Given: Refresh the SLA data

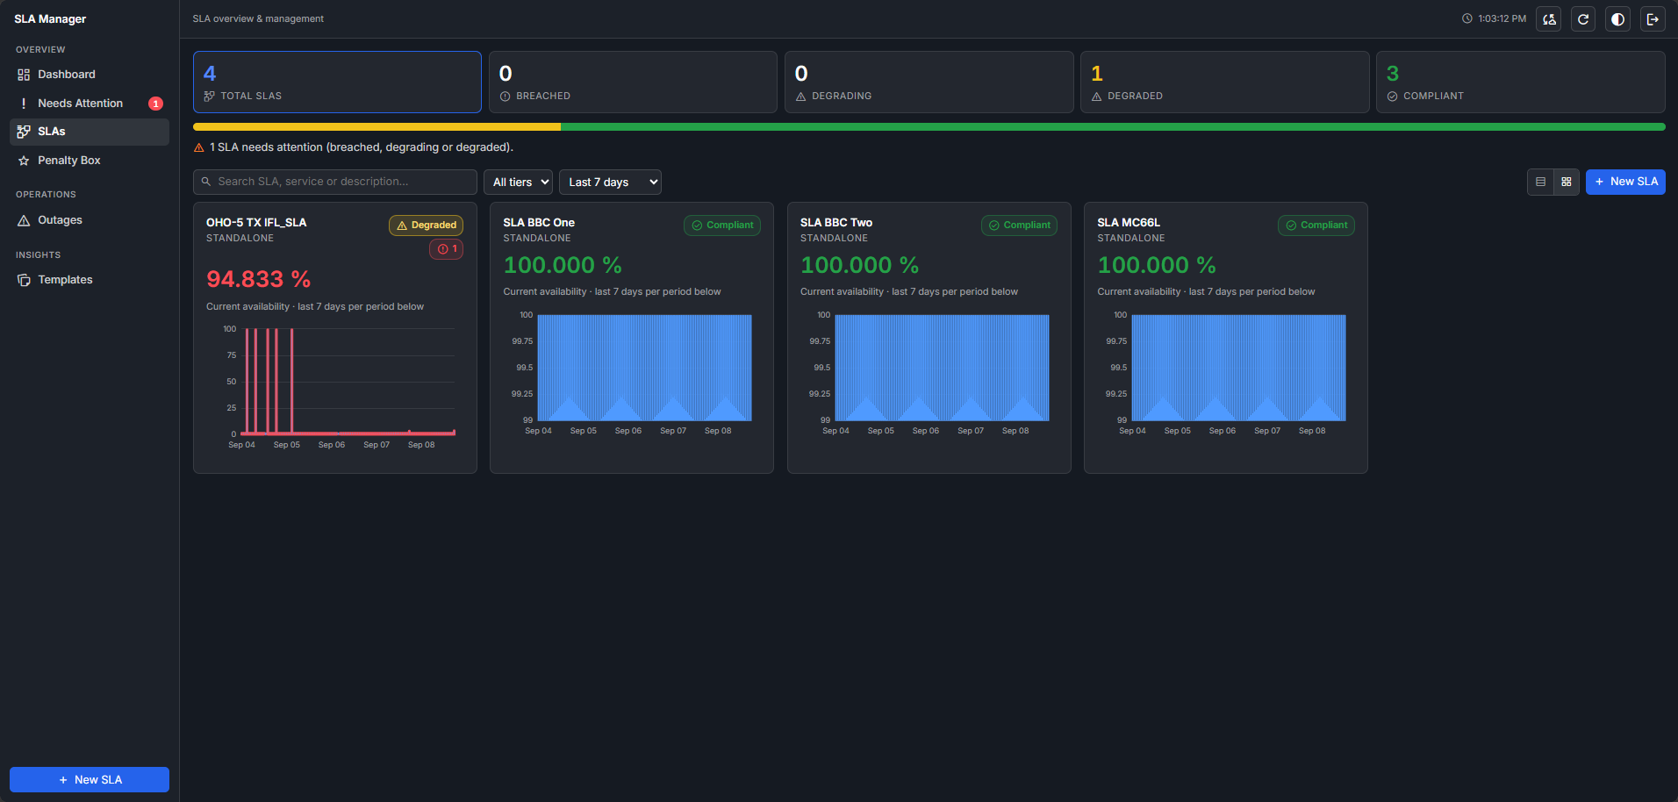Looking at the screenshot, I should 1583,18.
